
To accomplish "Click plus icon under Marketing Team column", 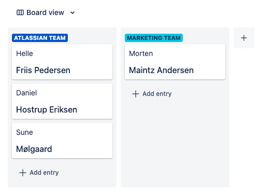I will coord(136,94).
